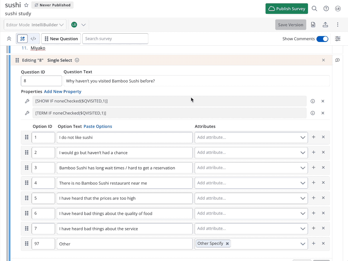348x261 pixels.
Task: Open attribute dropdown for Other option
Action: (x=303, y=244)
